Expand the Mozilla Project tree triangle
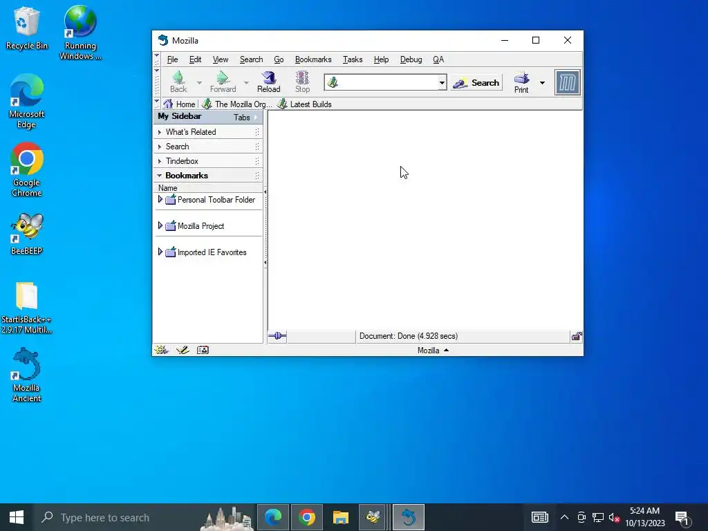The height and width of the screenshot is (531, 708). coord(160,225)
